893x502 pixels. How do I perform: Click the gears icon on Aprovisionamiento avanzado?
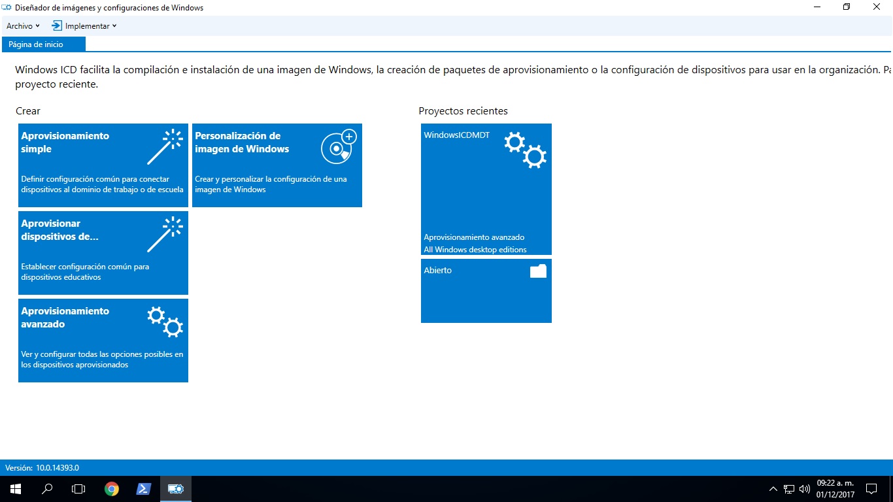click(165, 322)
